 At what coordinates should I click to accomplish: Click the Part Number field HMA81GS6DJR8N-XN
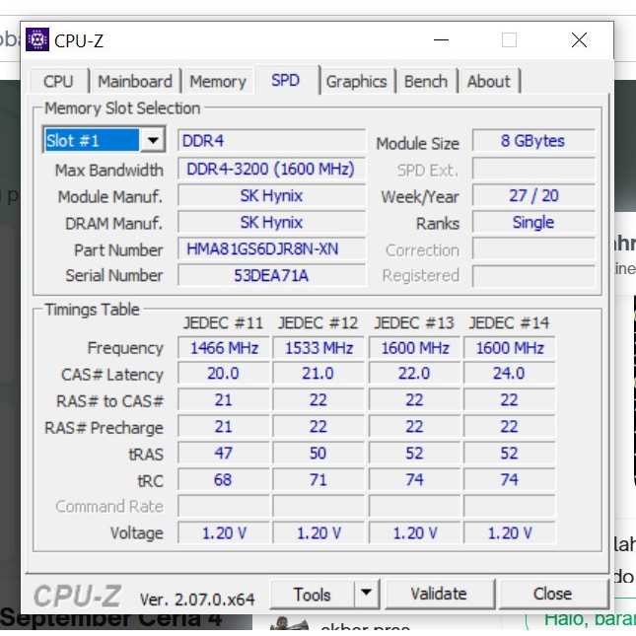[271, 249]
